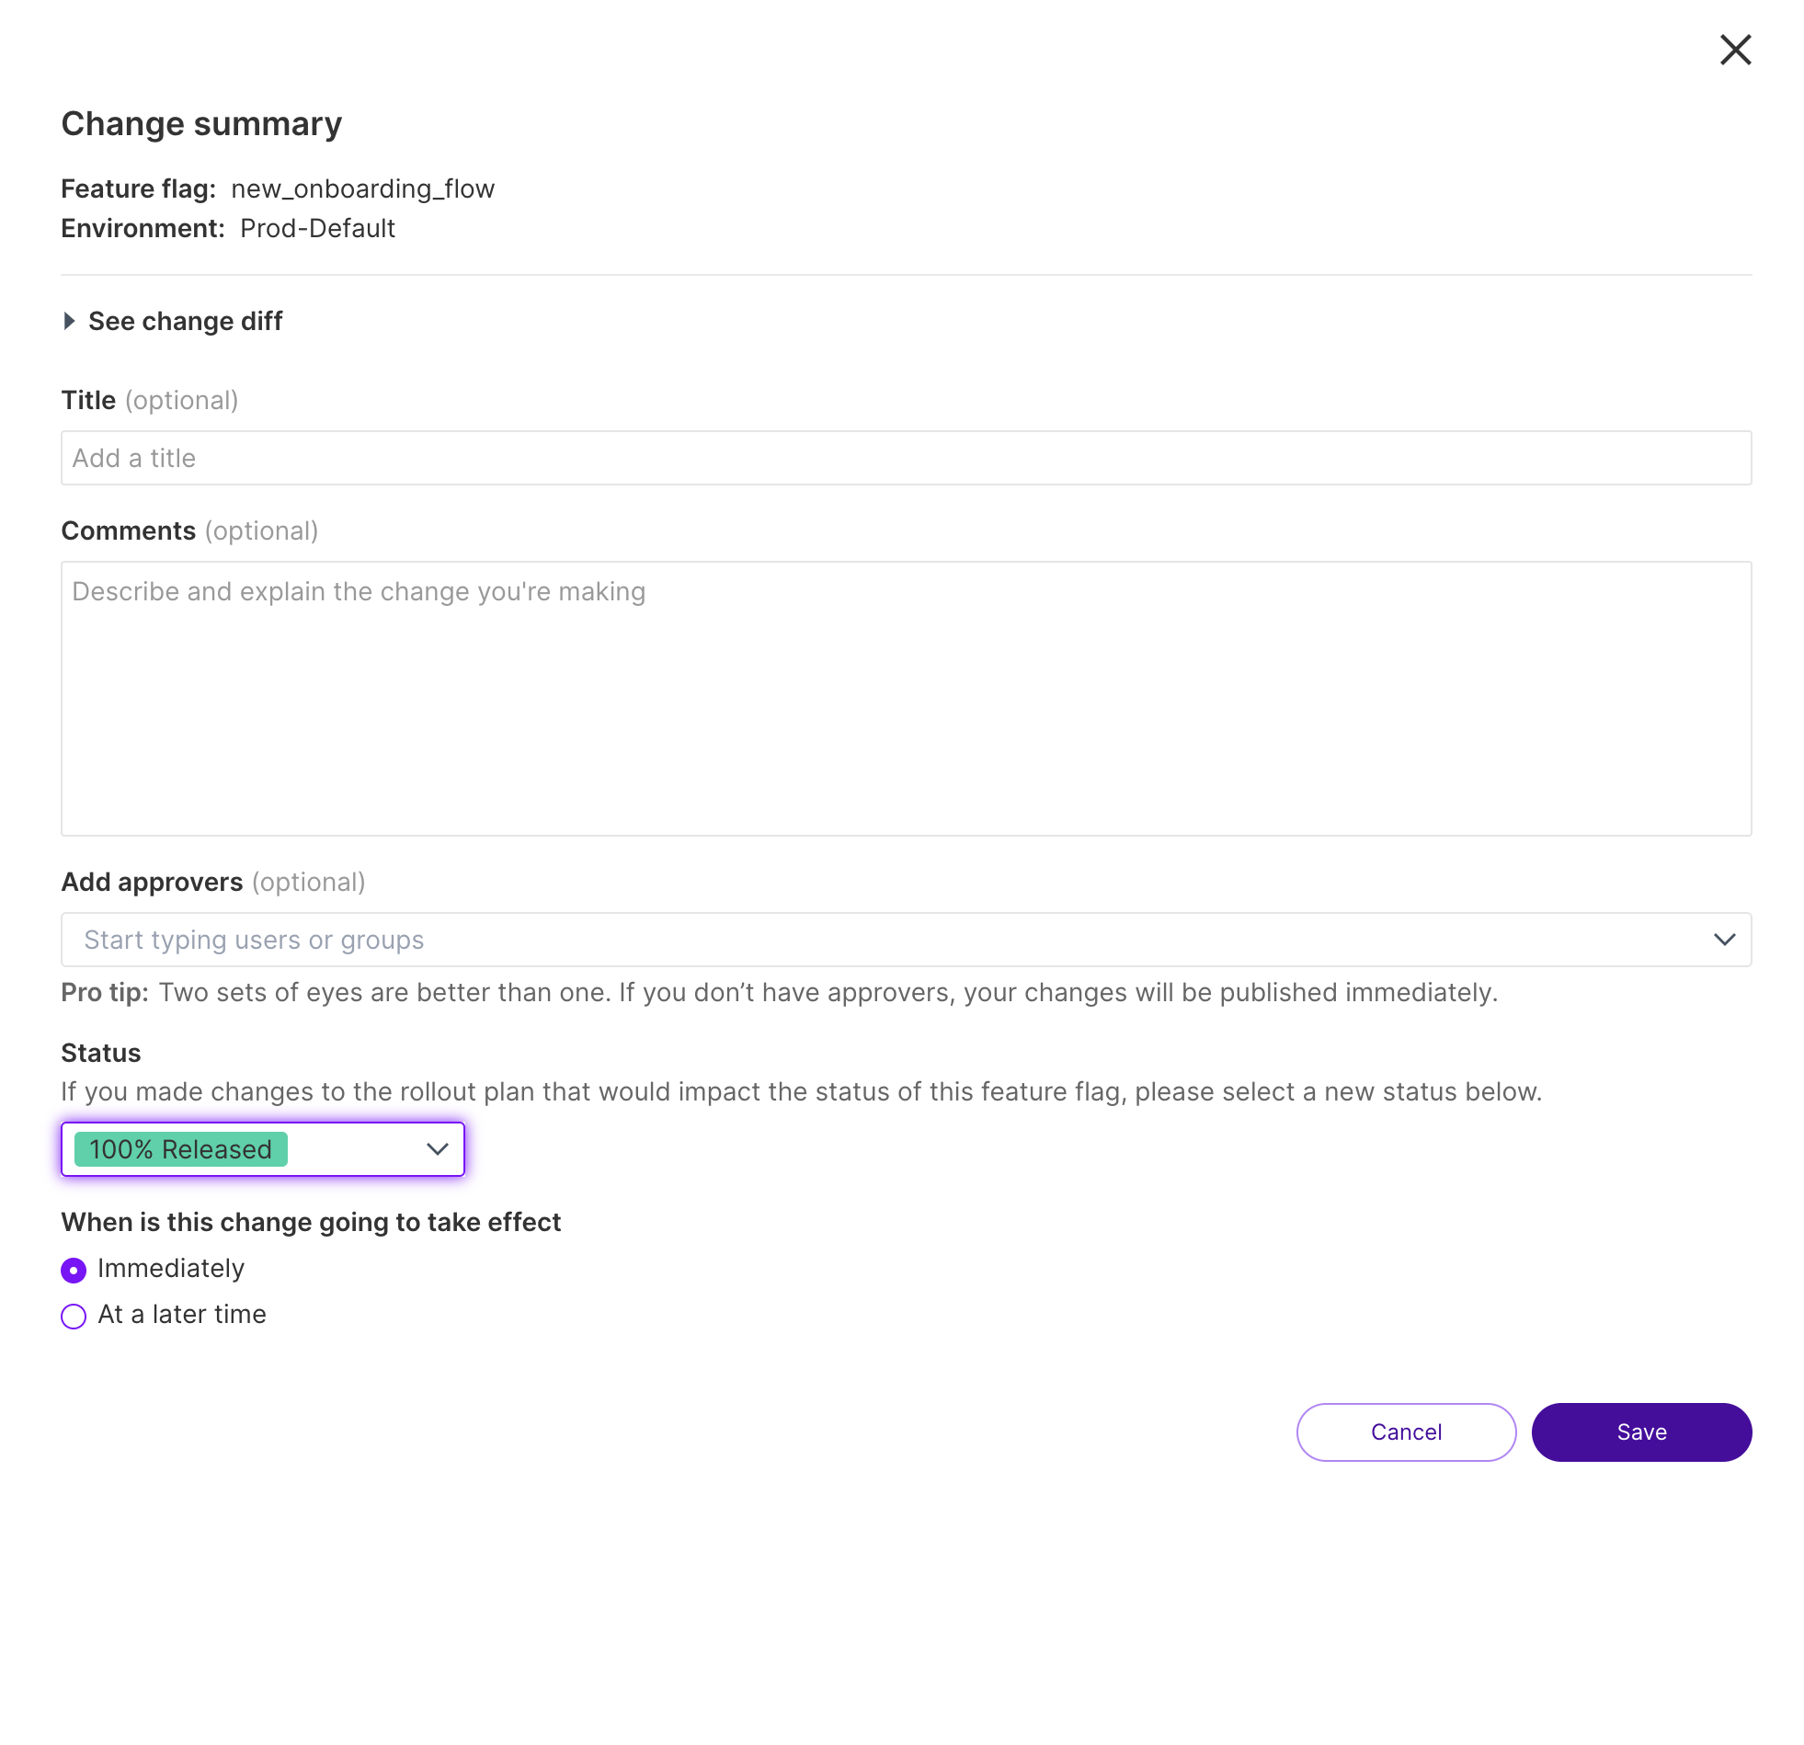This screenshot has height=1745, width=1804.
Task: Focus the "Add a title" field
Action: tap(906, 459)
